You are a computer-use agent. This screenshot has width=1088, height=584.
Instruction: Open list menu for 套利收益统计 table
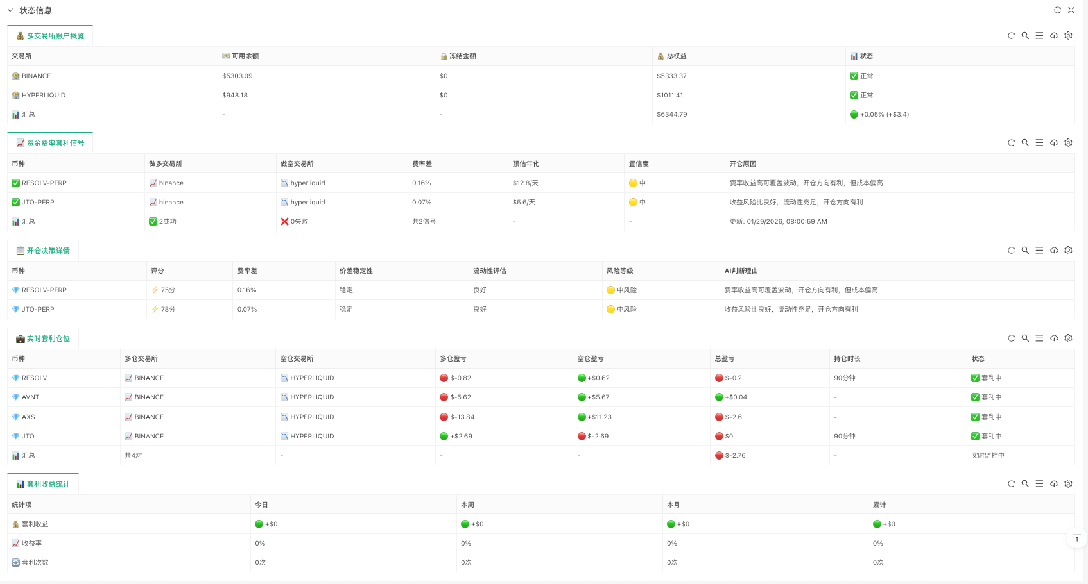click(x=1039, y=484)
